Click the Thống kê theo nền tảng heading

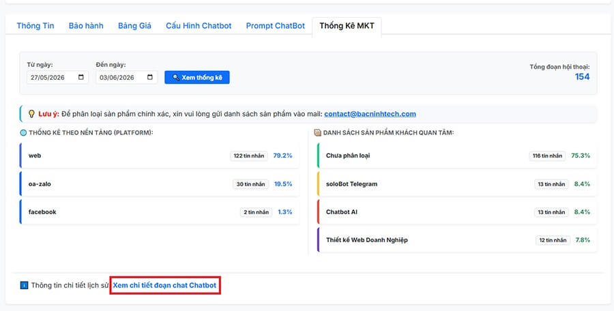point(91,133)
